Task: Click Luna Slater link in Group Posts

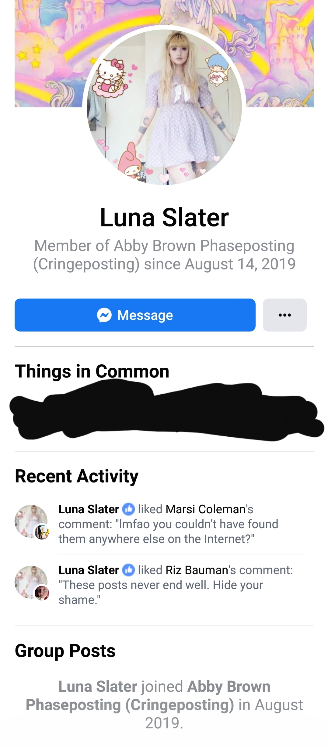Action: pyautogui.click(x=98, y=686)
